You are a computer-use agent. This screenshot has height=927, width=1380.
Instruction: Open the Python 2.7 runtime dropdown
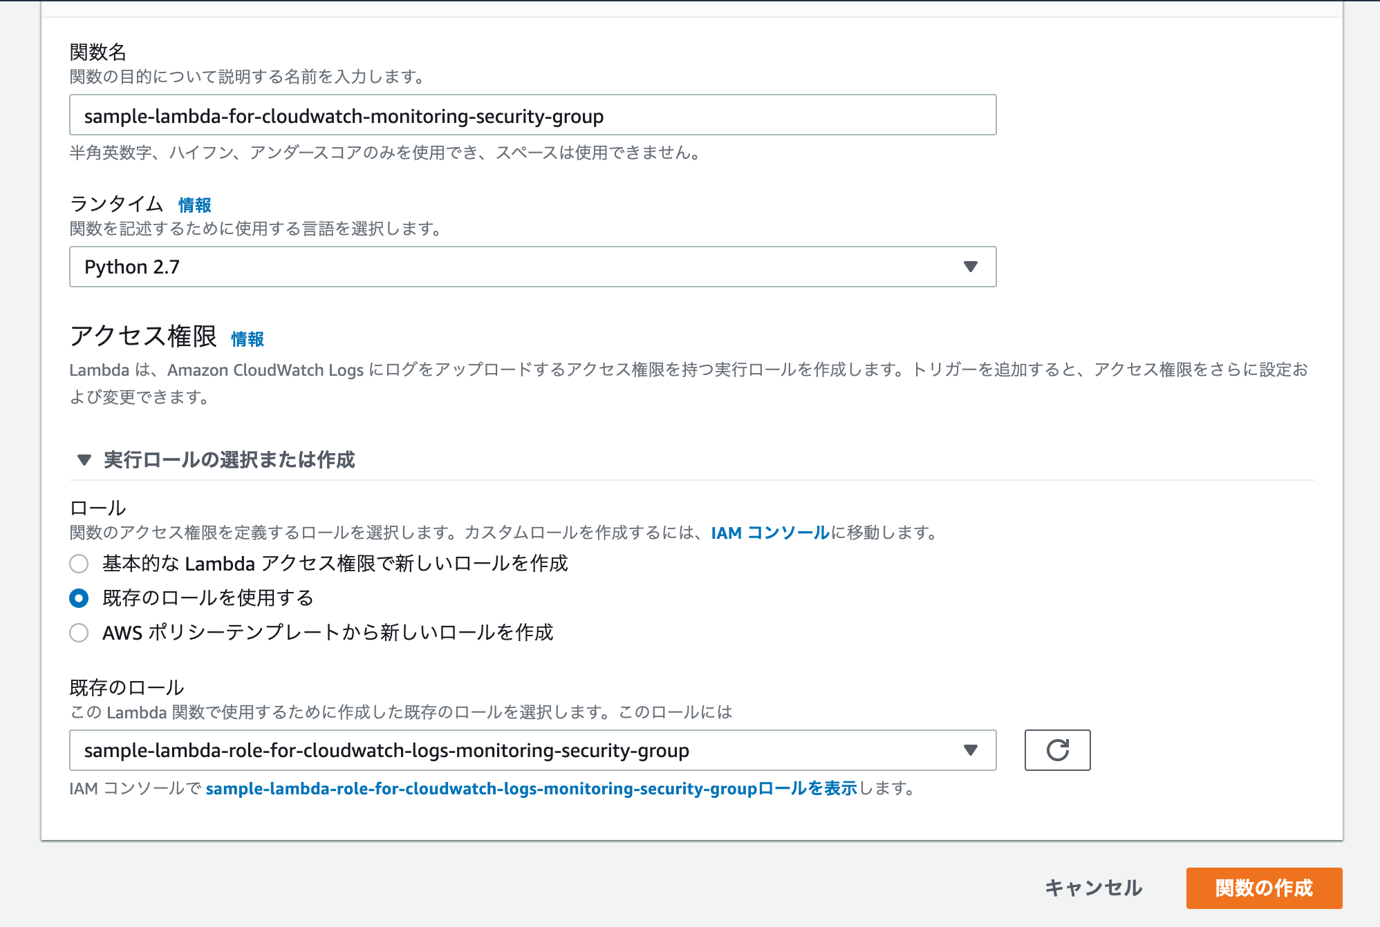pyautogui.click(x=532, y=267)
